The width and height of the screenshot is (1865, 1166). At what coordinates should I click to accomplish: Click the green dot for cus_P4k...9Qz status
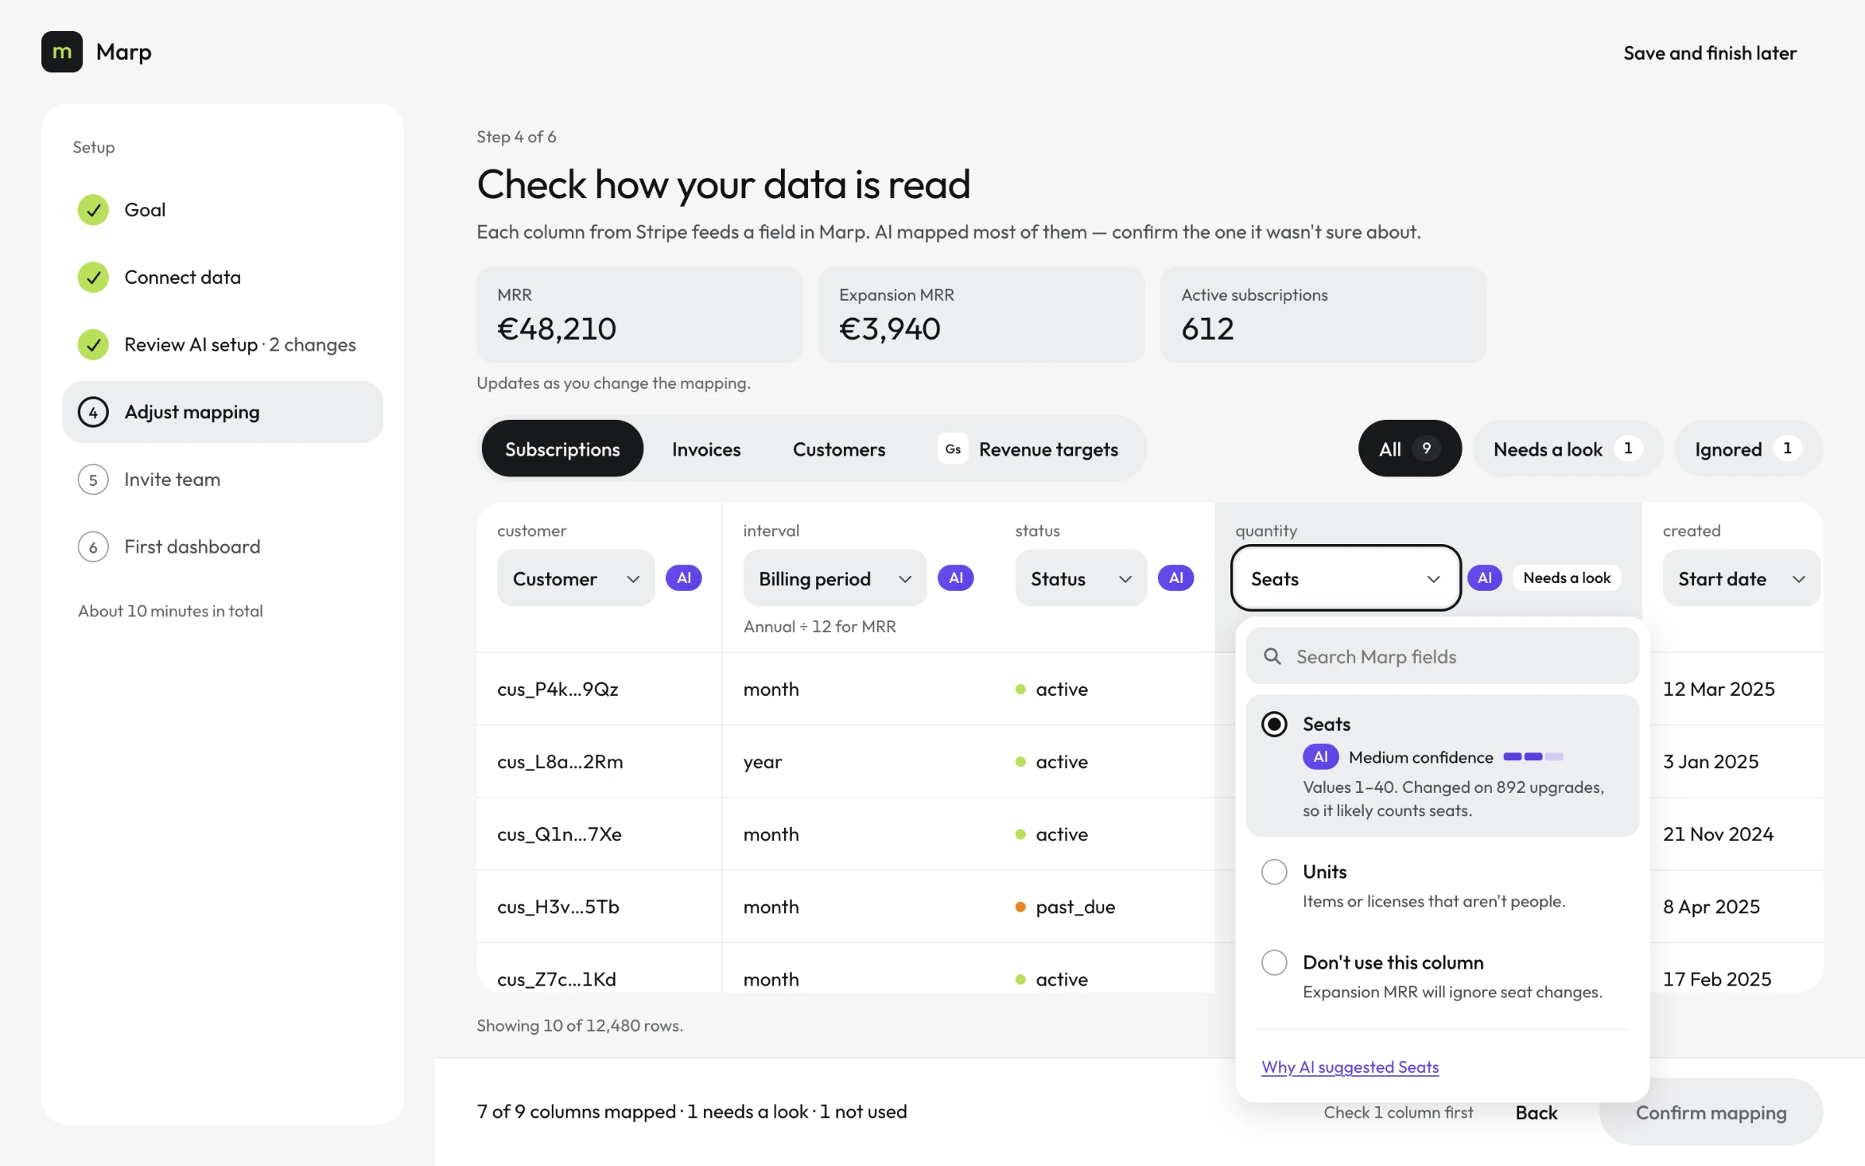(1020, 689)
